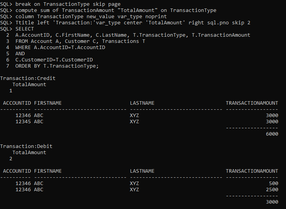This screenshot has width=286, height=209.
Task: Click the WHERE A.AccountID=T.AccountID line
Action: point(60,48)
